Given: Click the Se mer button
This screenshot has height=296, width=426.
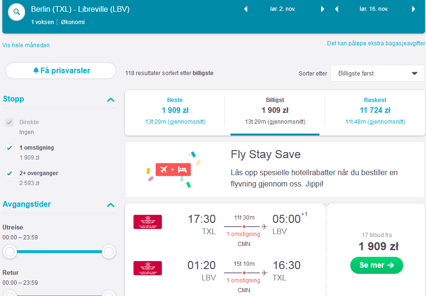Looking at the screenshot, I should point(377,265).
